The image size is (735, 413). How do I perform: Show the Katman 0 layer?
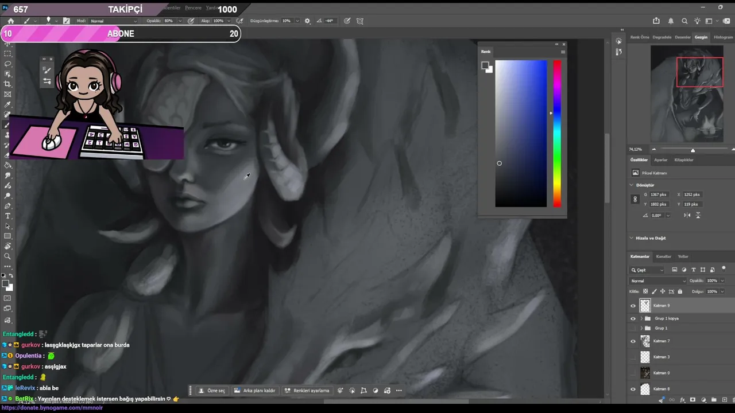tap(633, 373)
